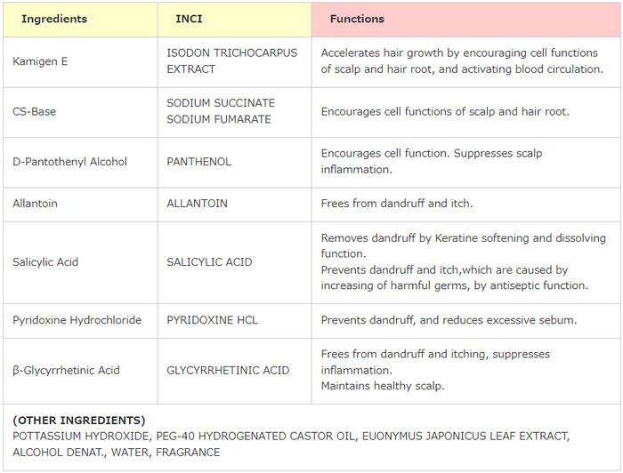
Task: Click the INCI column header
Action: click(189, 19)
